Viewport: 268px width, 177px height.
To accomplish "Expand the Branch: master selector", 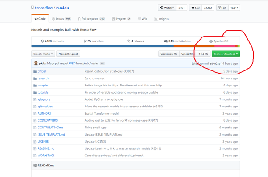I will [x=43, y=54].
